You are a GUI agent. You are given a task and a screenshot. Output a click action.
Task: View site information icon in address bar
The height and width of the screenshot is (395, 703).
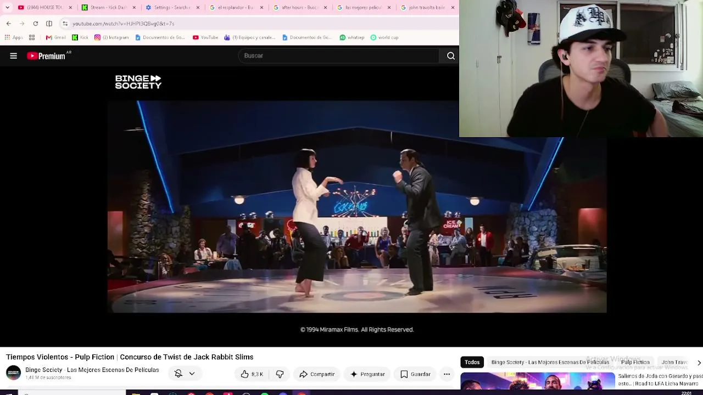coord(65,24)
